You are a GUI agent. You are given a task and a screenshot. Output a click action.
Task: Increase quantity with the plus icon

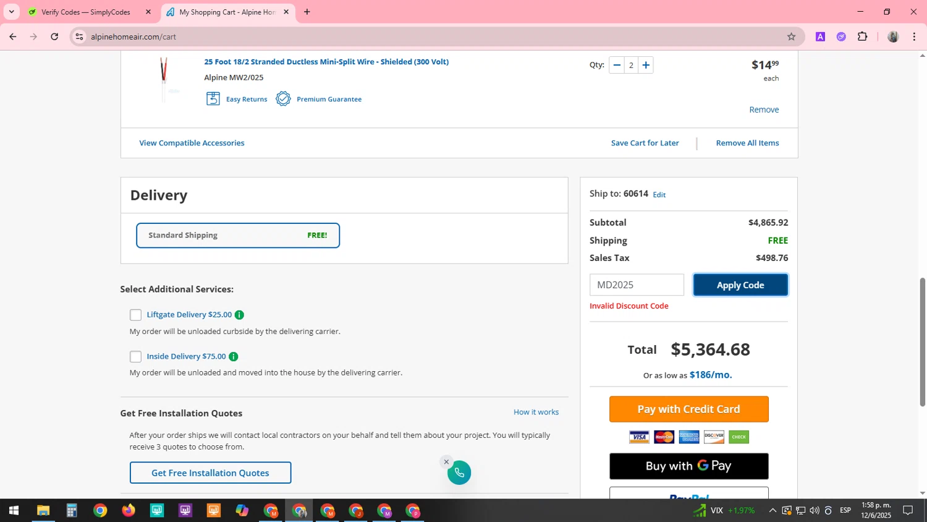pos(646,65)
